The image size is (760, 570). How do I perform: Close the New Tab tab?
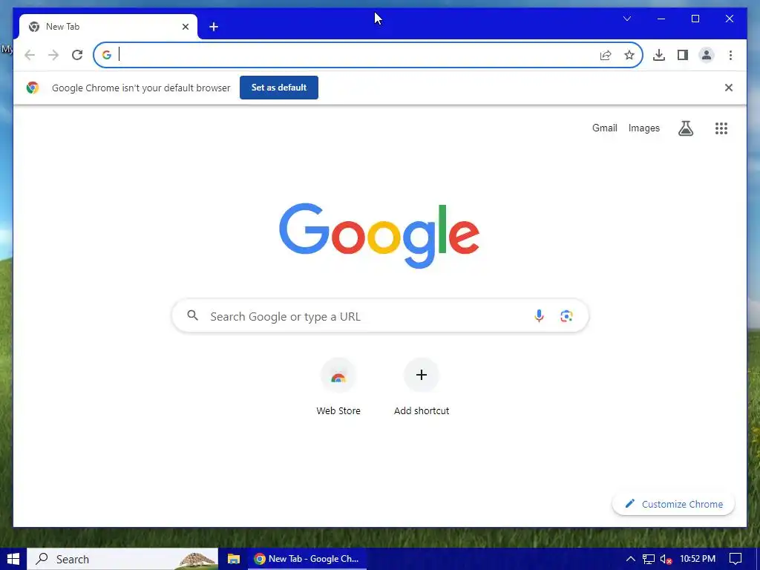pos(185,27)
